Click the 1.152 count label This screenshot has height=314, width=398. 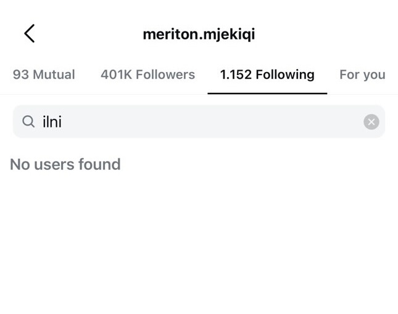tap(236, 74)
